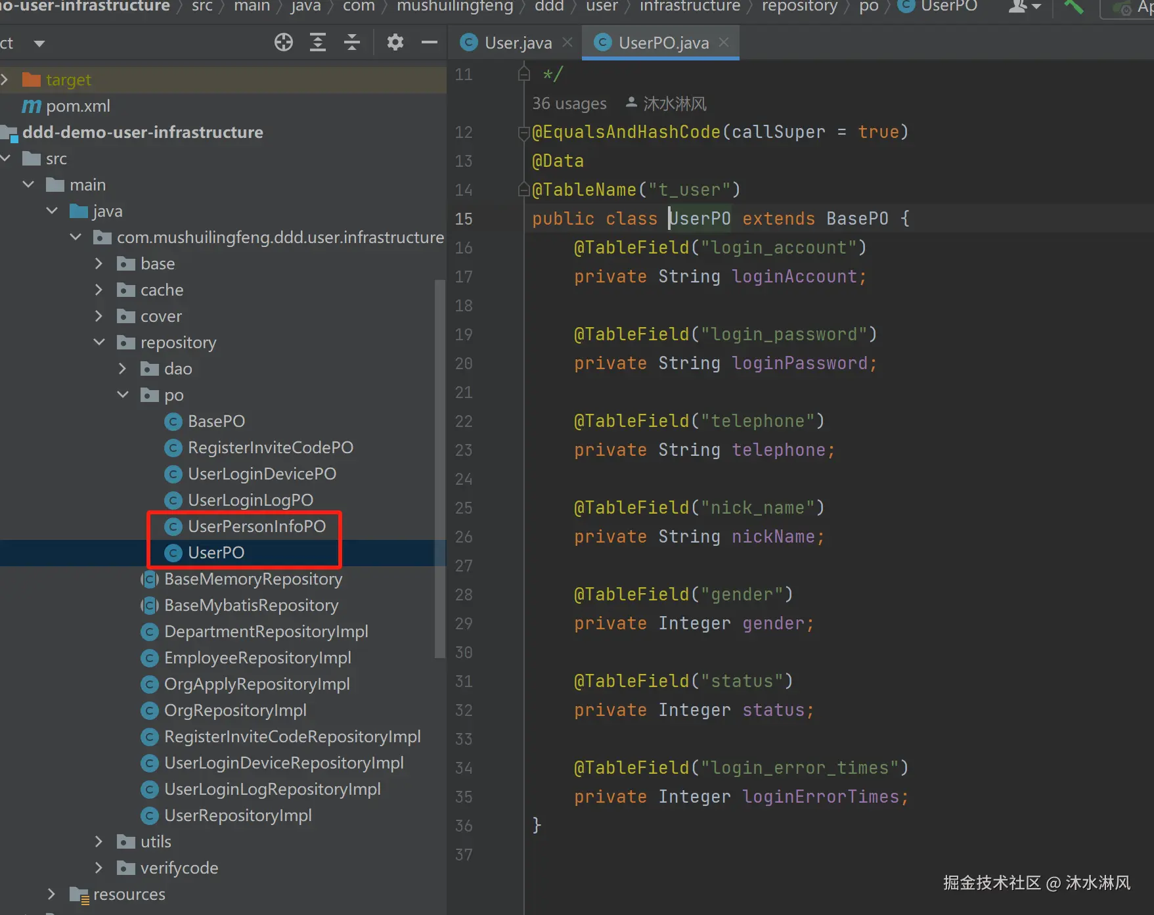Click the locate/select opened file crosshair icon
This screenshot has width=1154, height=915.
[283, 43]
